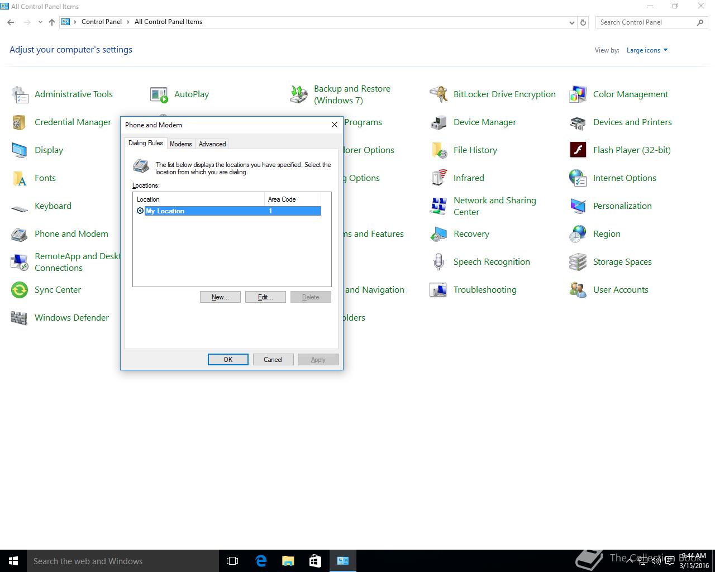715x572 pixels.
Task: Select My Location row text
Action: (165, 211)
